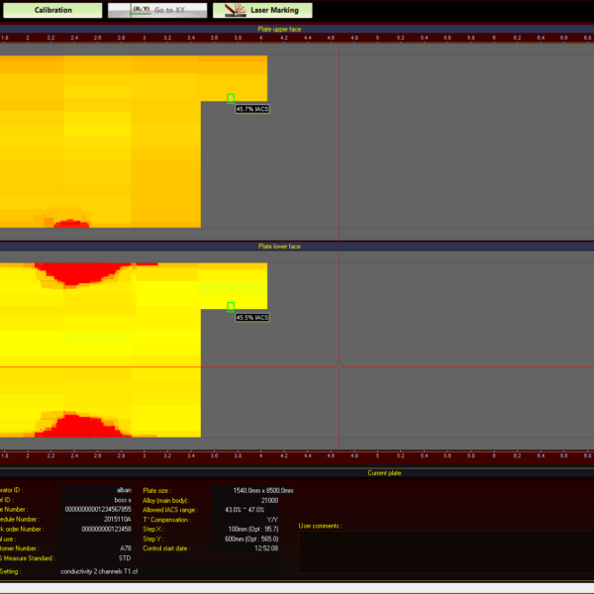This screenshot has height=594, width=594.
Task: Click the Current plate panel header
Action: point(384,473)
